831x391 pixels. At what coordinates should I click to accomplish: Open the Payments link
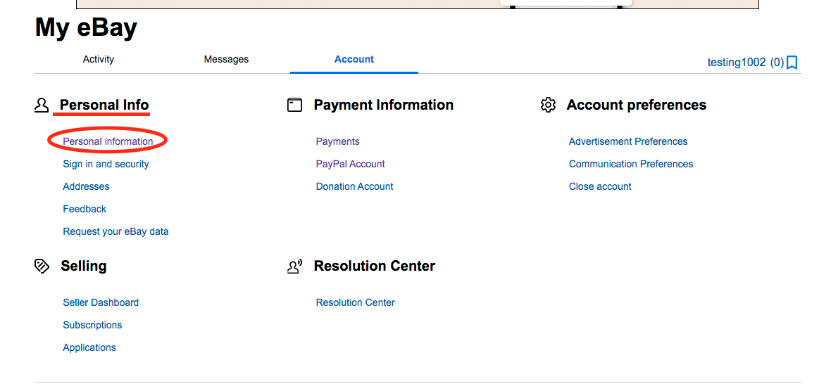(337, 141)
